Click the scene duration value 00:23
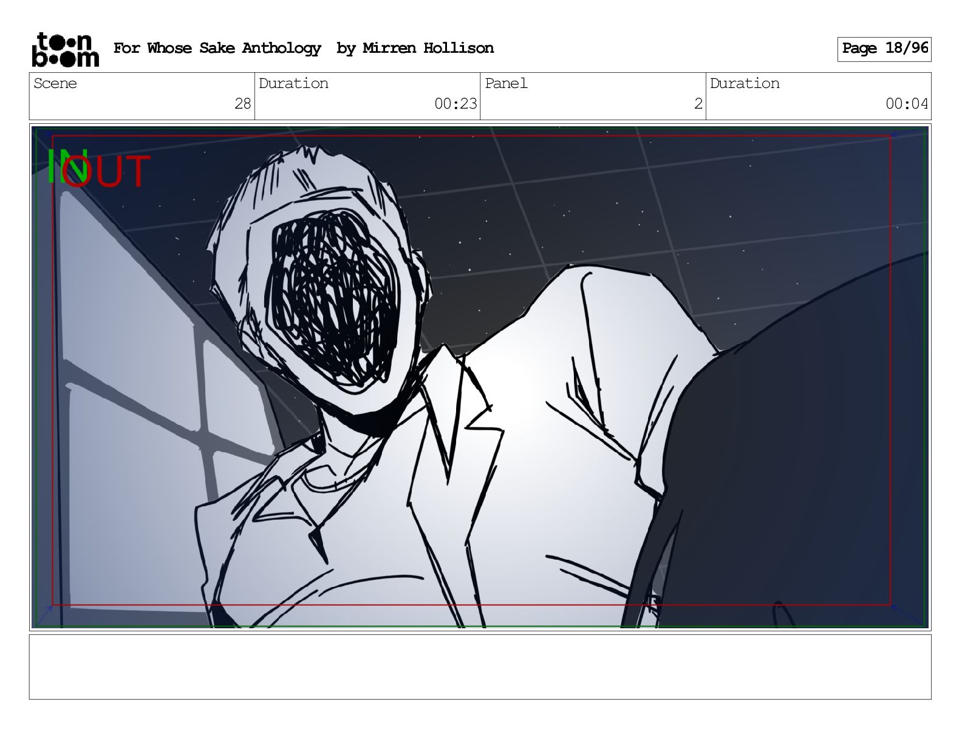 [x=455, y=104]
